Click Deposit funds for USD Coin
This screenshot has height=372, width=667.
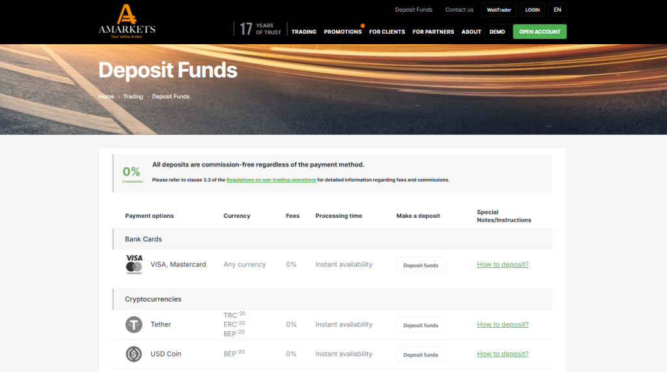pyautogui.click(x=421, y=354)
